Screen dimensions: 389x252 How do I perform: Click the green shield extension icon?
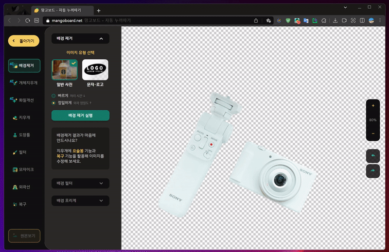pyautogui.click(x=288, y=20)
